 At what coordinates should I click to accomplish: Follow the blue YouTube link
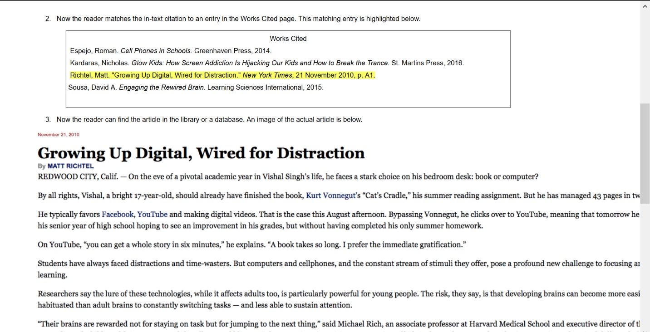153,214
